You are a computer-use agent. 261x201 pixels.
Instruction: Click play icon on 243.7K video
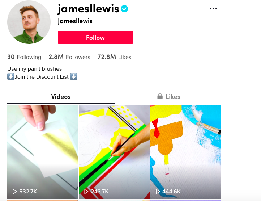pyautogui.click(x=86, y=192)
